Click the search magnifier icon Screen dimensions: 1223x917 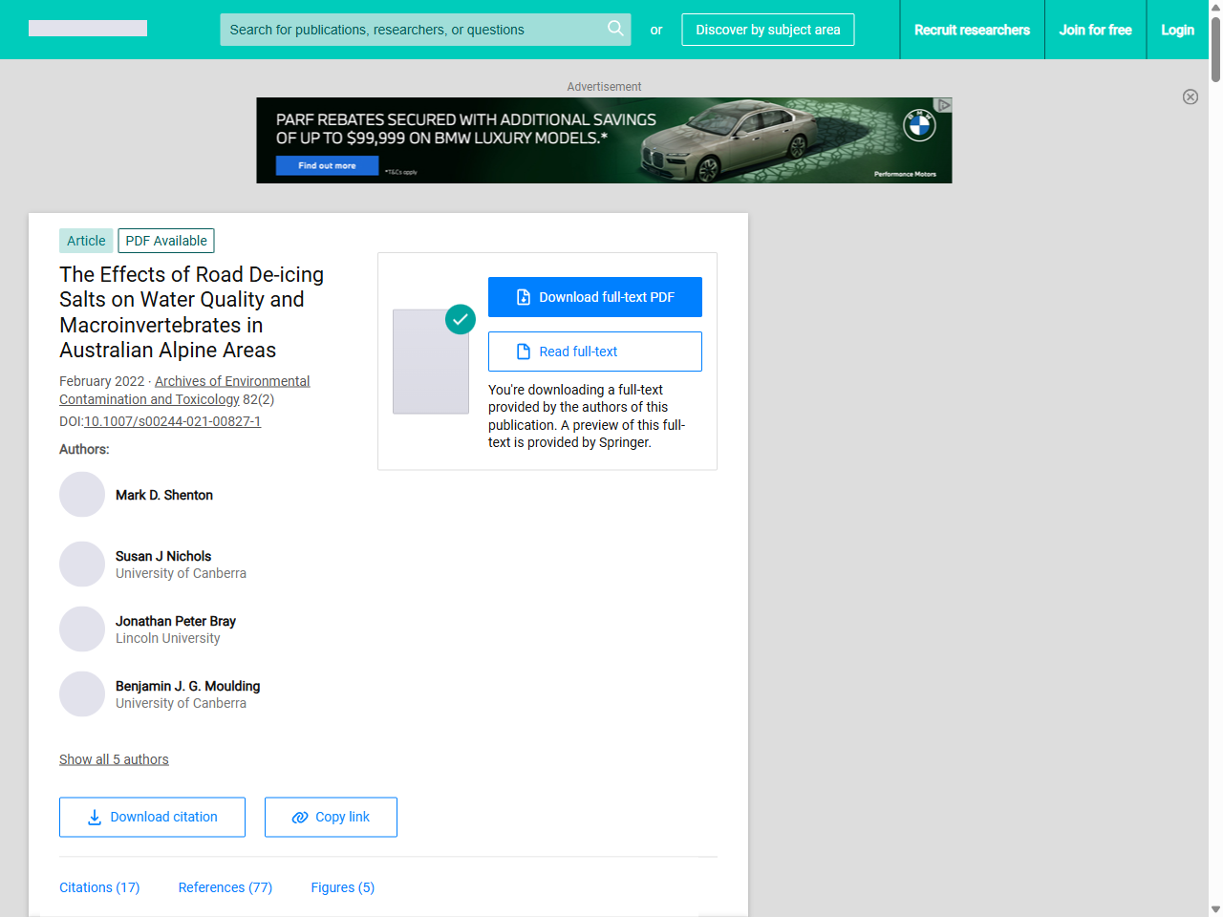tap(615, 29)
